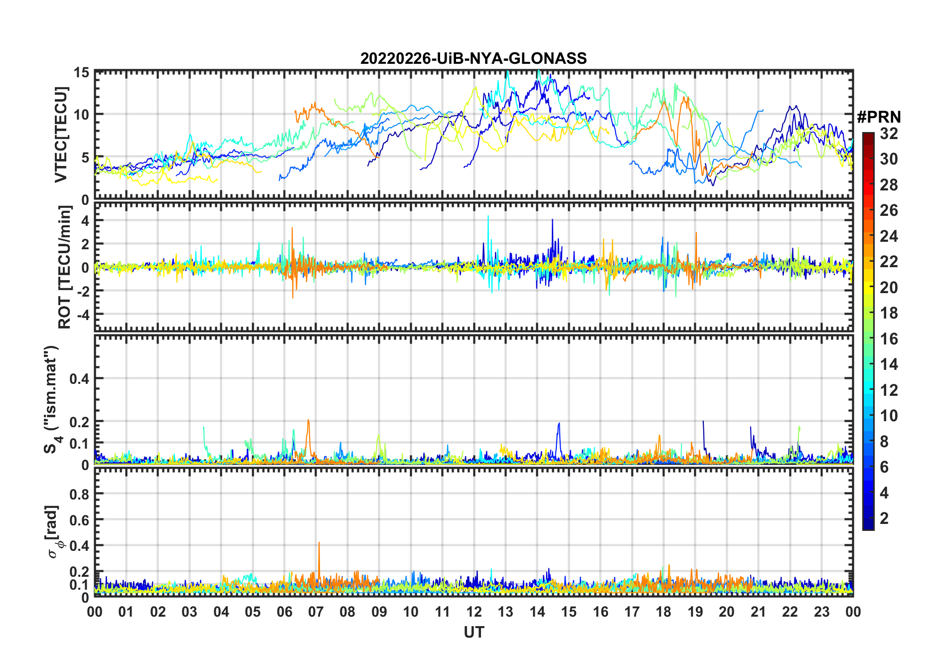Click the σφ[rad] y-axis label
This screenshot has width=948, height=663.
click(53, 531)
